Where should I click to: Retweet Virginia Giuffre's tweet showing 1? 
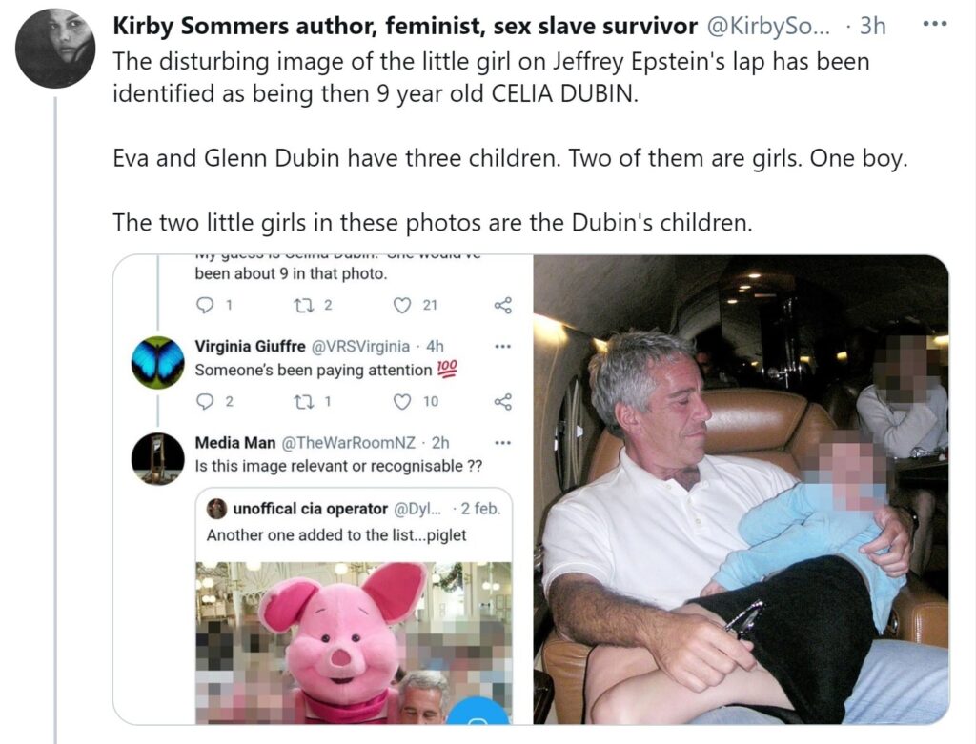pyautogui.click(x=304, y=402)
